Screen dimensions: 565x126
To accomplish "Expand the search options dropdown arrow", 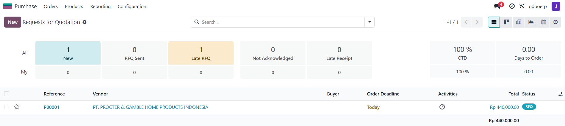I will click(x=370, y=22).
